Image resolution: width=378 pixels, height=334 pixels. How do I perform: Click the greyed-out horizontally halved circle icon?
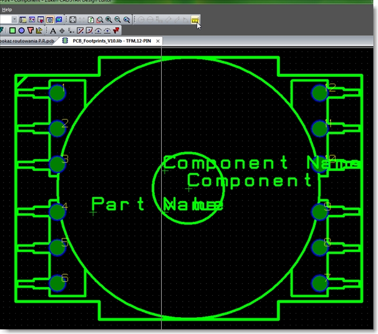pos(150,20)
